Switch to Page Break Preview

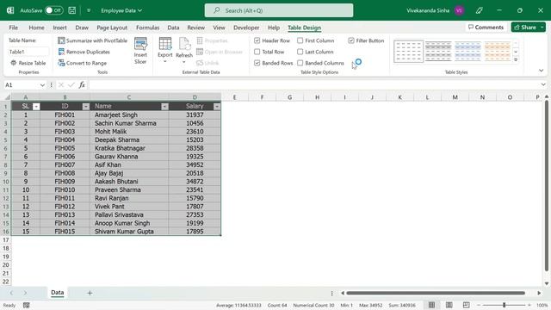(466, 305)
